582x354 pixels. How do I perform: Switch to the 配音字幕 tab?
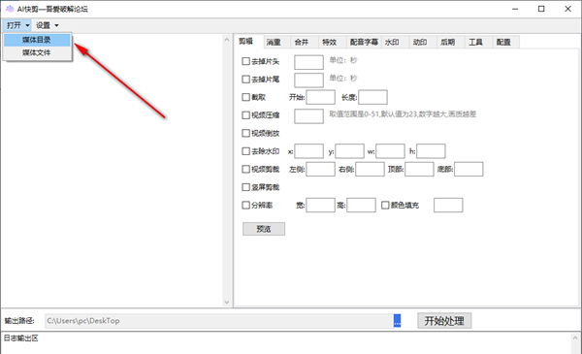[x=364, y=43]
